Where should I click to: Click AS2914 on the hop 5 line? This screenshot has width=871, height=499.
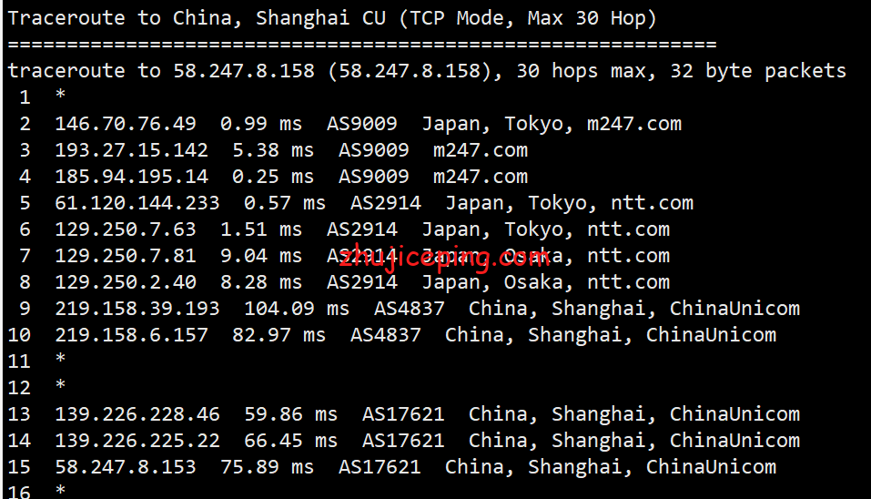(386, 203)
